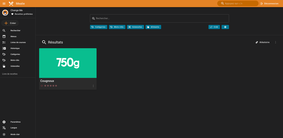Click the gear settings icon beside Créé
The image size is (283, 138).
coord(225,27)
